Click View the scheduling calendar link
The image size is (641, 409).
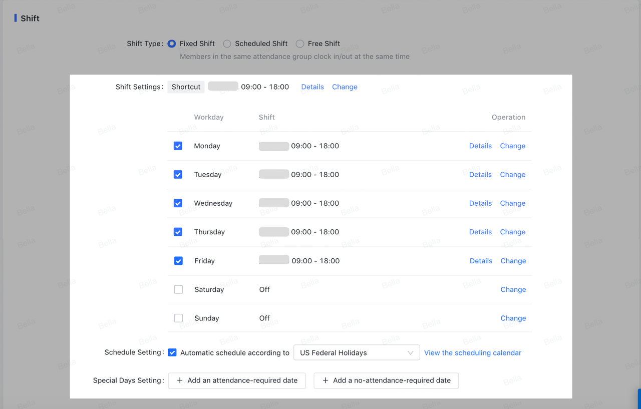(x=472, y=352)
